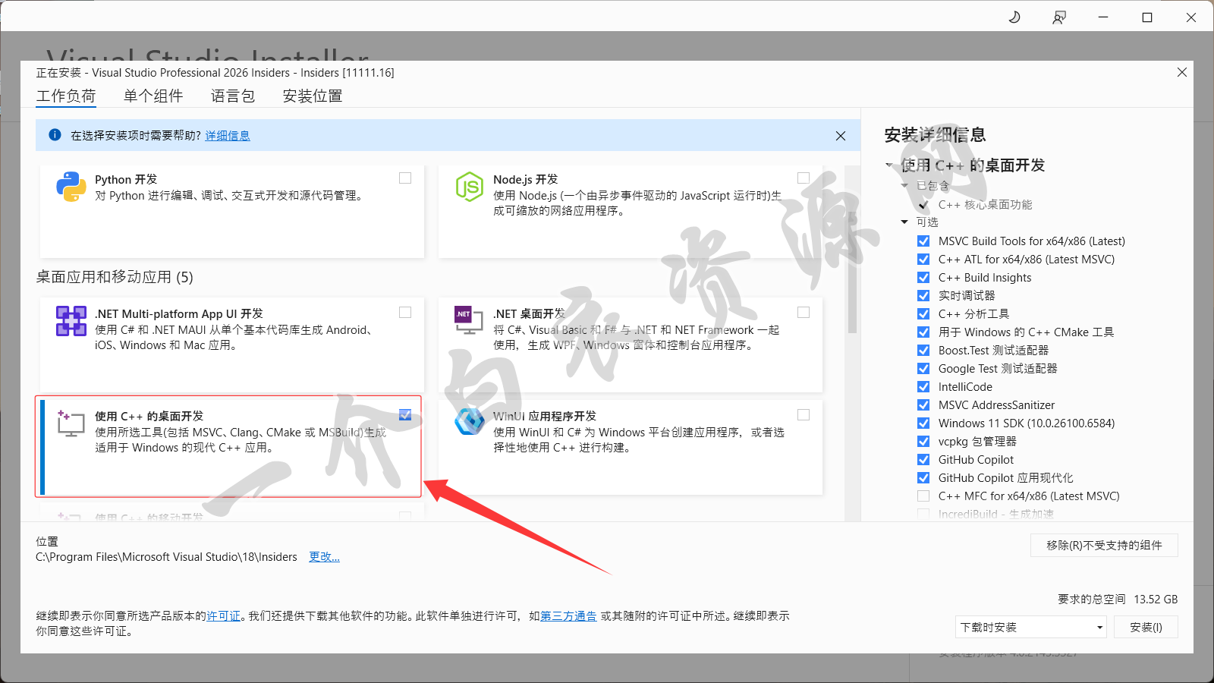Click the 更改... location link
The width and height of the screenshot is (1214, 683).
pos(324,557)
